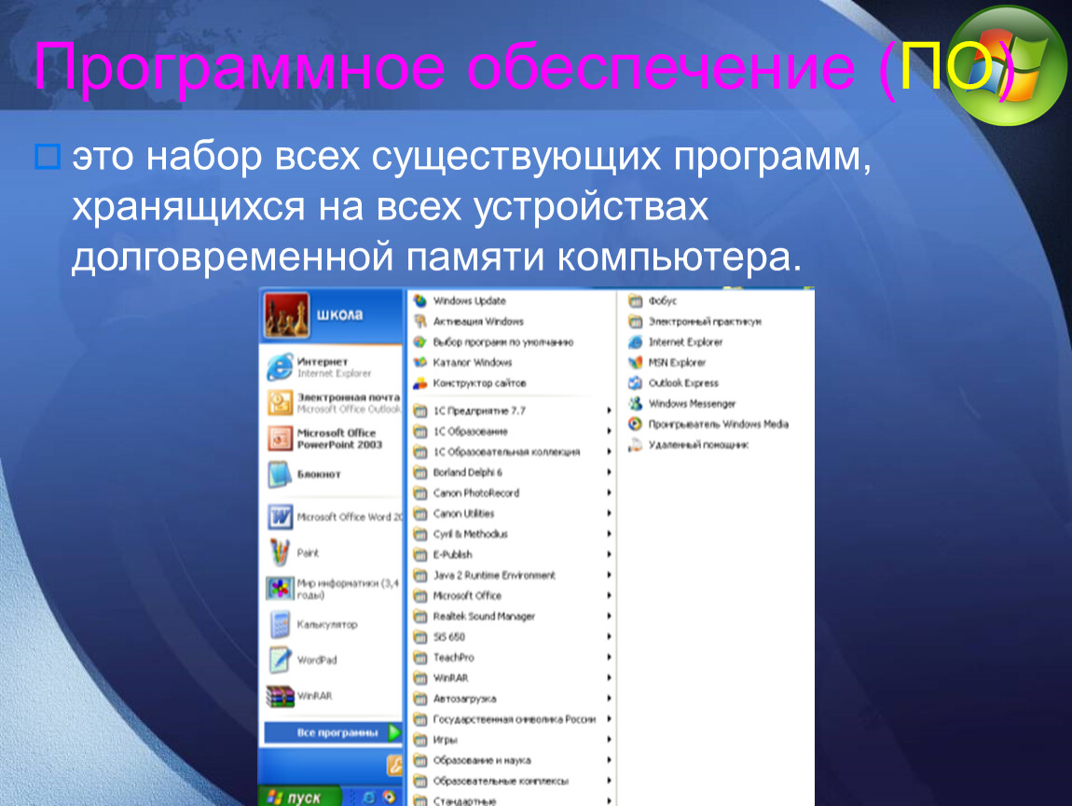Image resolution: width=1072 pixels, height=806 pixels.
Task: Select Проигрыватель Windows Media entry
Action: tap(718, 424)
